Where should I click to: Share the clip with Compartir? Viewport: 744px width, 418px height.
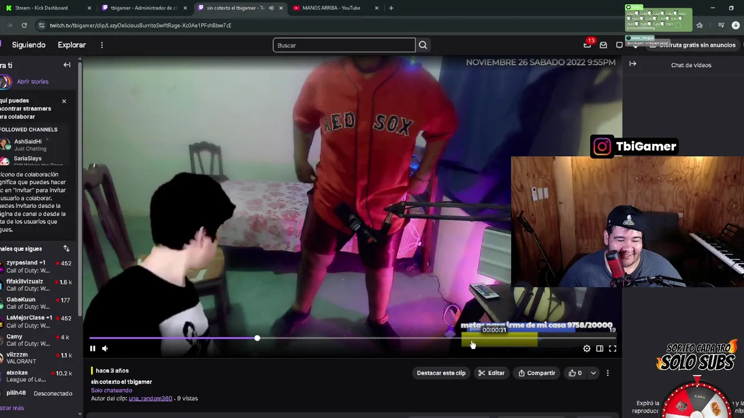click(x=536, y=373)
